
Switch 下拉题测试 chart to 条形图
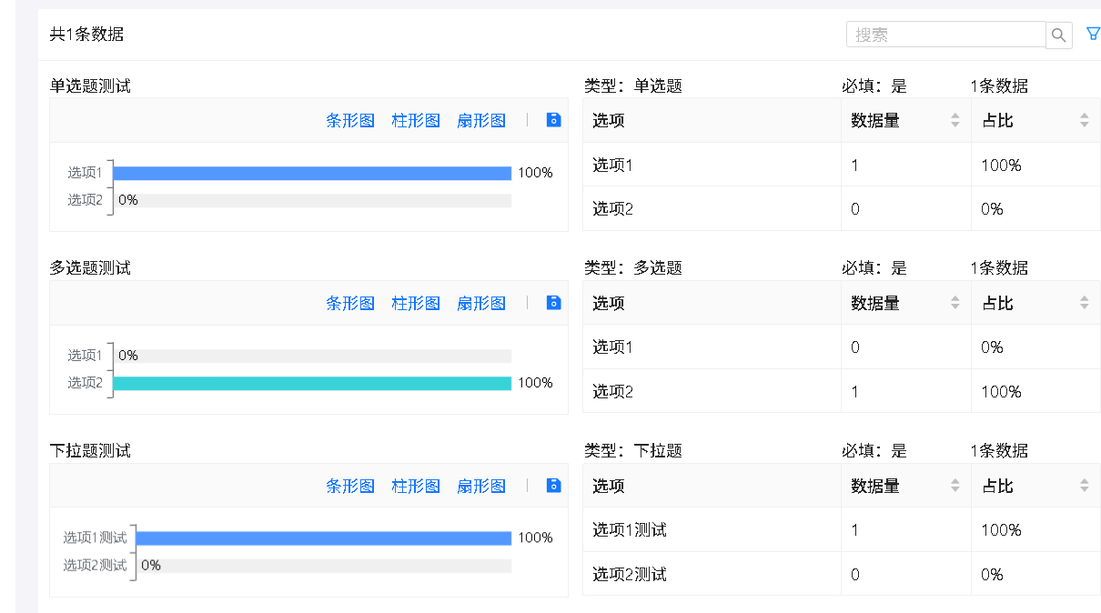350,486
